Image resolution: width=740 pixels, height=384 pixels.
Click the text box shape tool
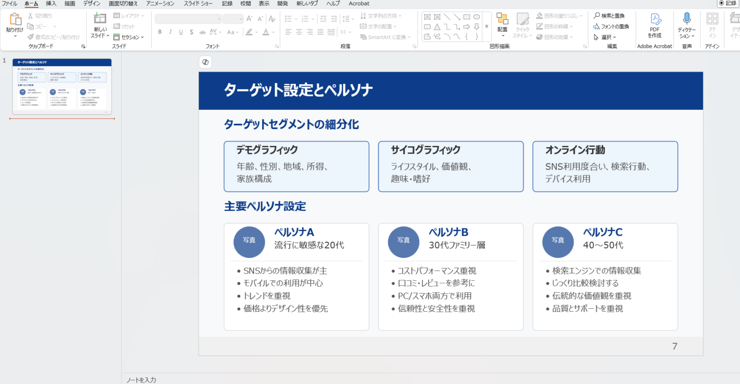[x=427, y=16]
